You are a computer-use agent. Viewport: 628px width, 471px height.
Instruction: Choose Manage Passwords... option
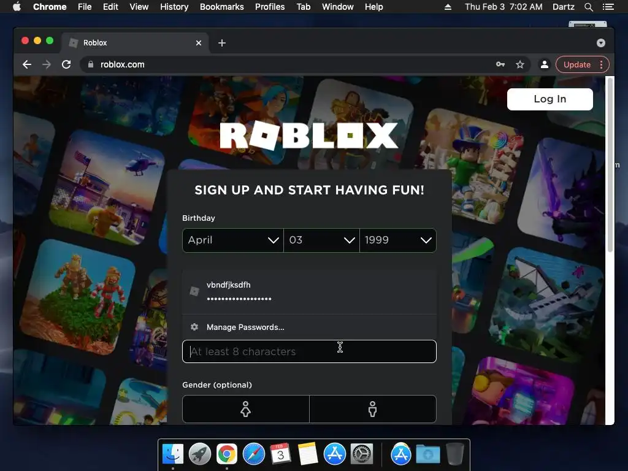tap(309, 327)
